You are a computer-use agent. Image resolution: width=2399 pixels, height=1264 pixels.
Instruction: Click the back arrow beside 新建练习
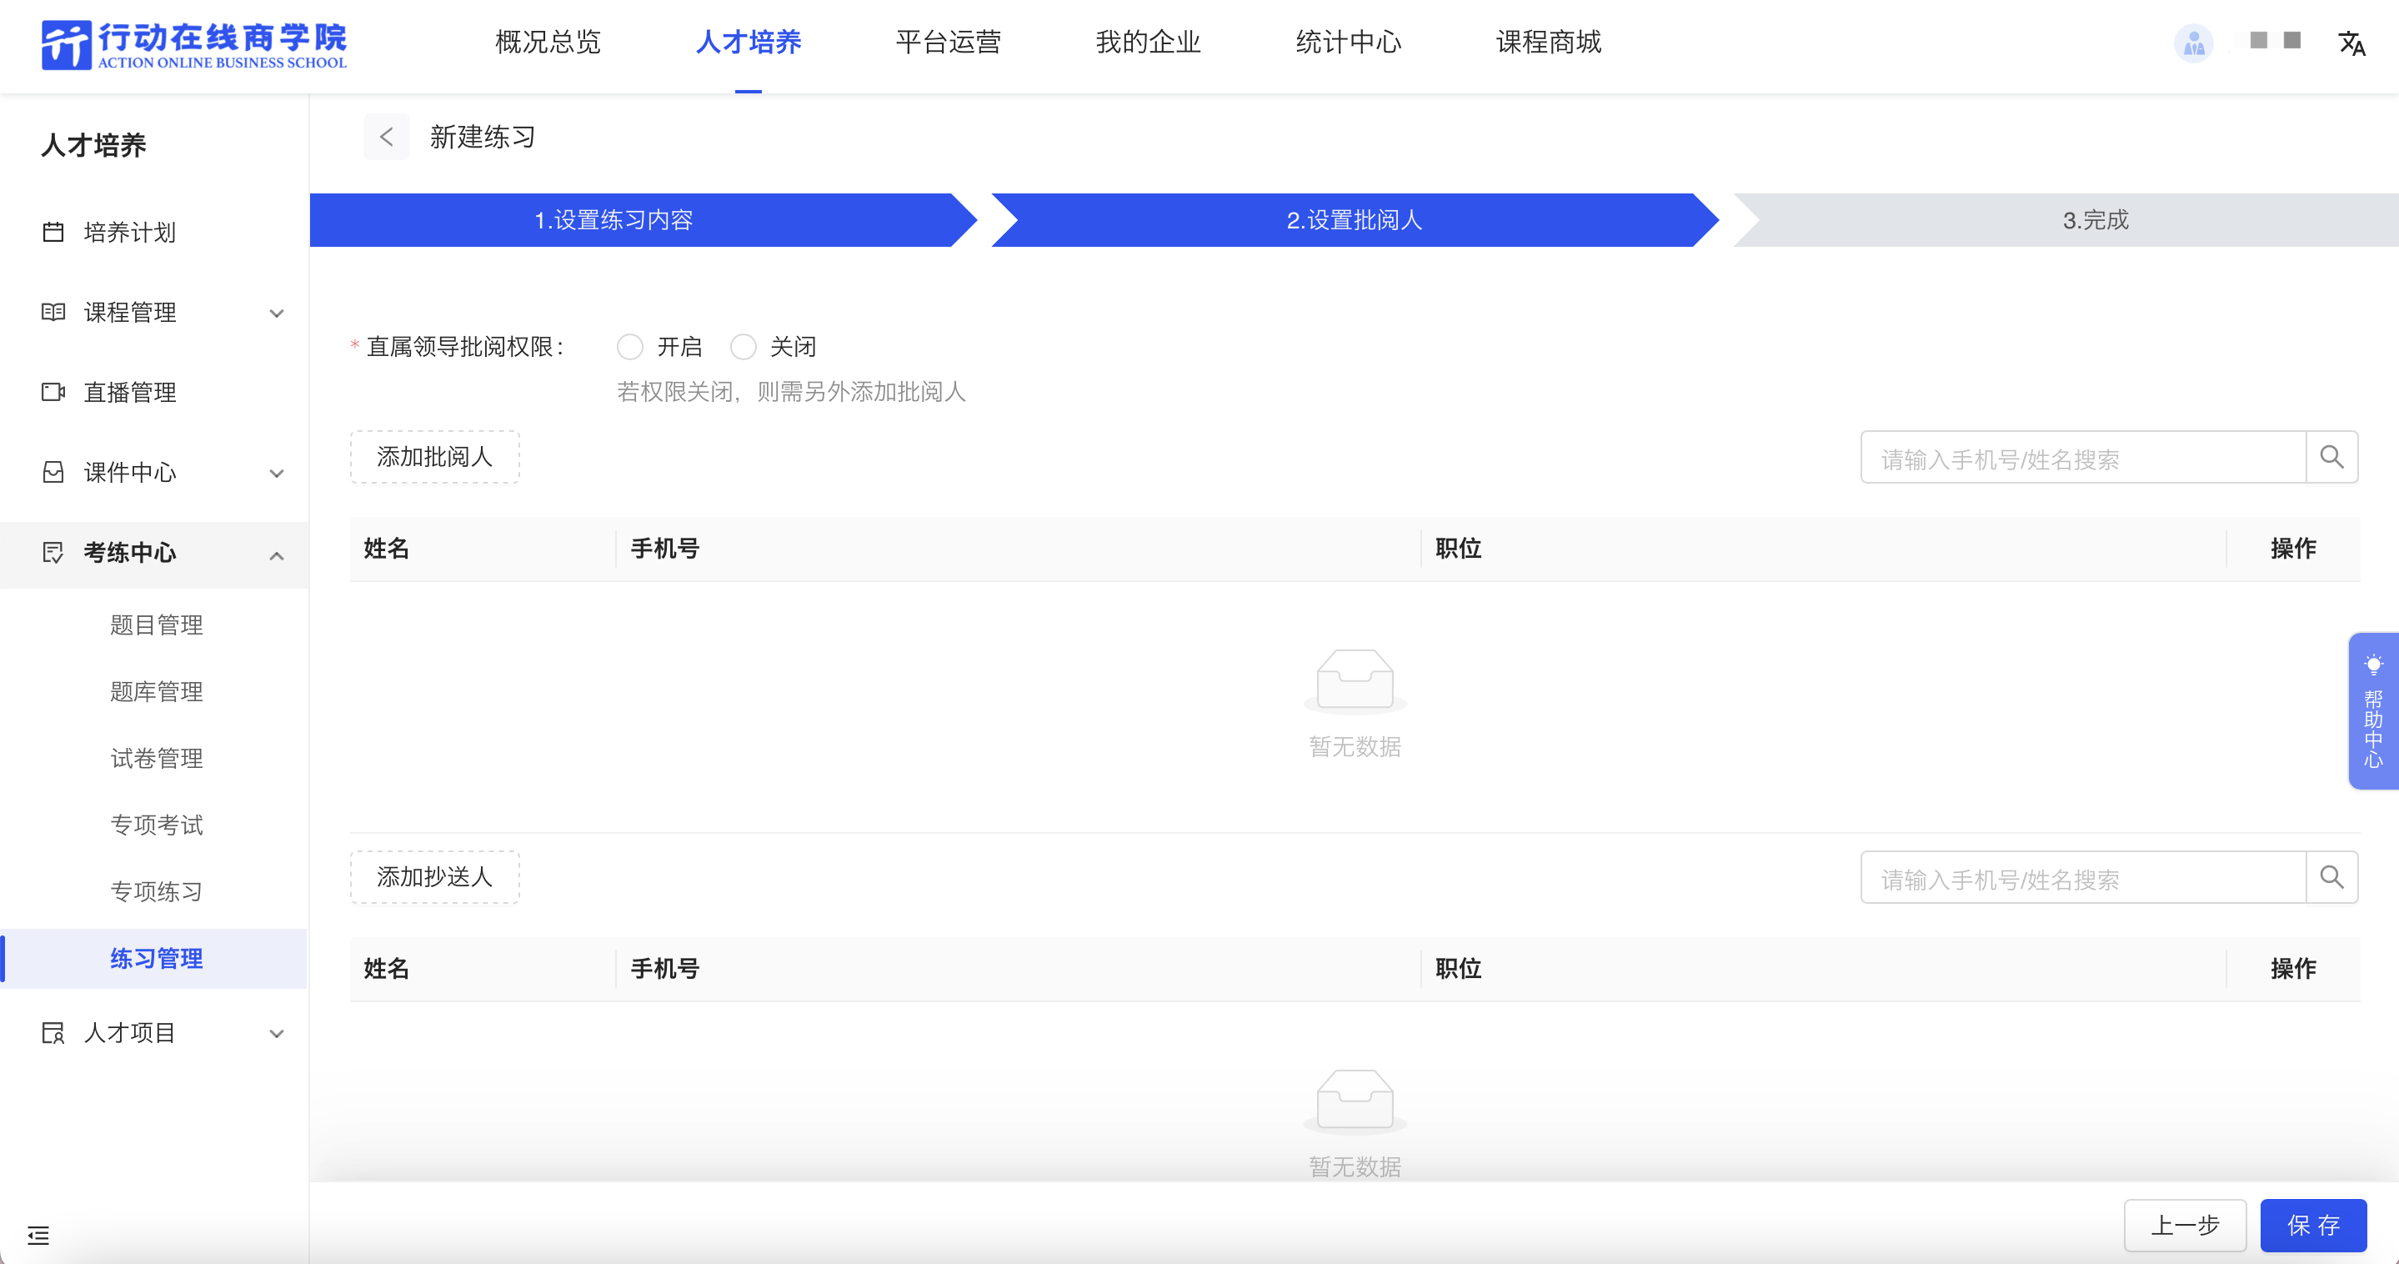387,137
